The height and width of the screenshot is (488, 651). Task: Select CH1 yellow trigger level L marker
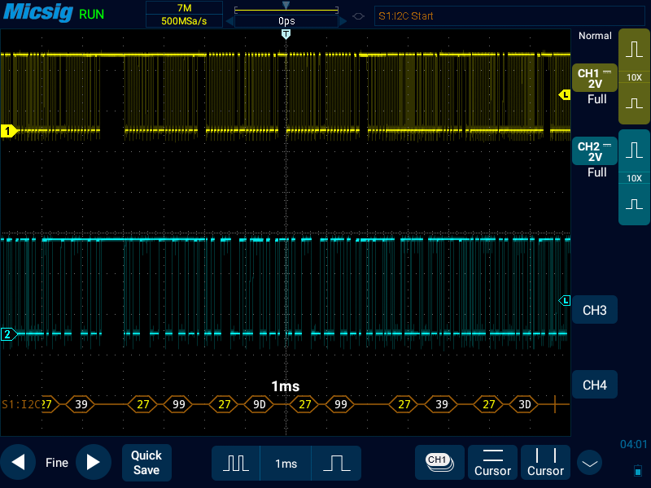(x=565, y=94)
